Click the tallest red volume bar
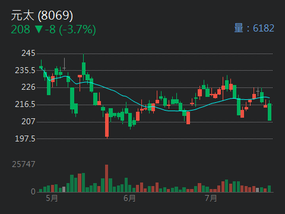Image resolution: width=285 pixels, height=214 pixels. coord(106,178)
